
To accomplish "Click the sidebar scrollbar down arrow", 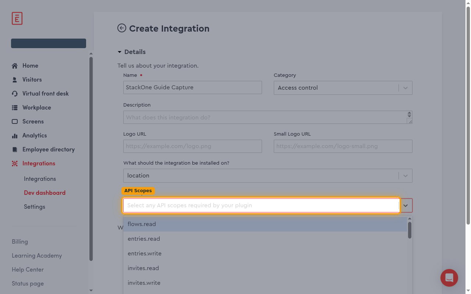I will (x=91, y=291).
